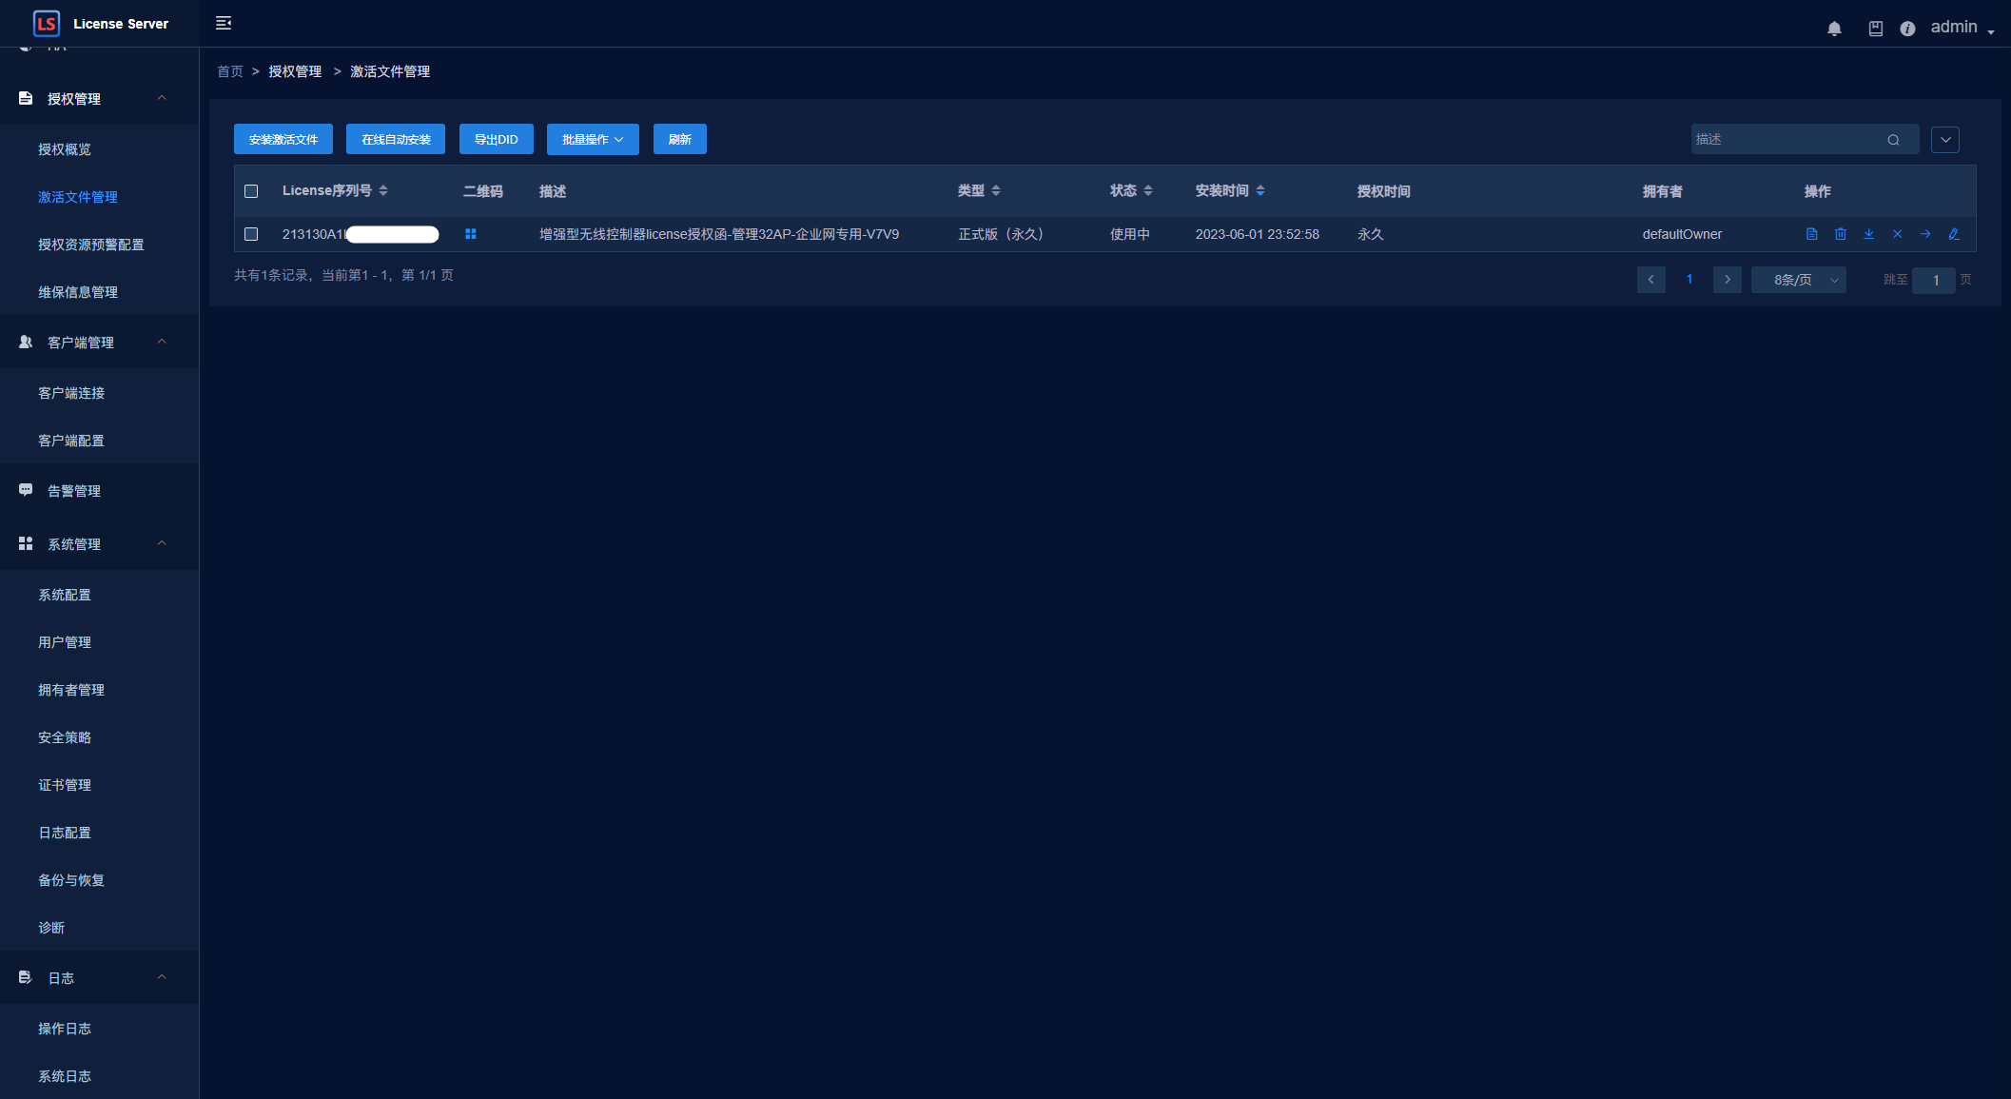Open the 批量操作 dropdown button
This screenshot has width=2011, height=1099.
point(592,139)
